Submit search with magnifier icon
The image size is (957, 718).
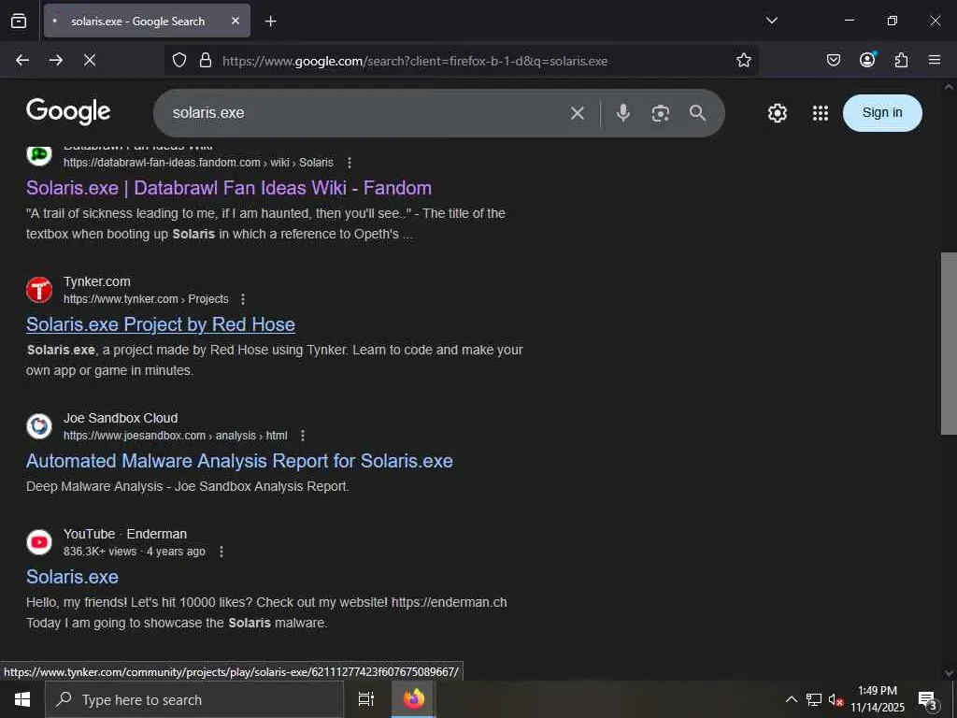click(697, 113)
